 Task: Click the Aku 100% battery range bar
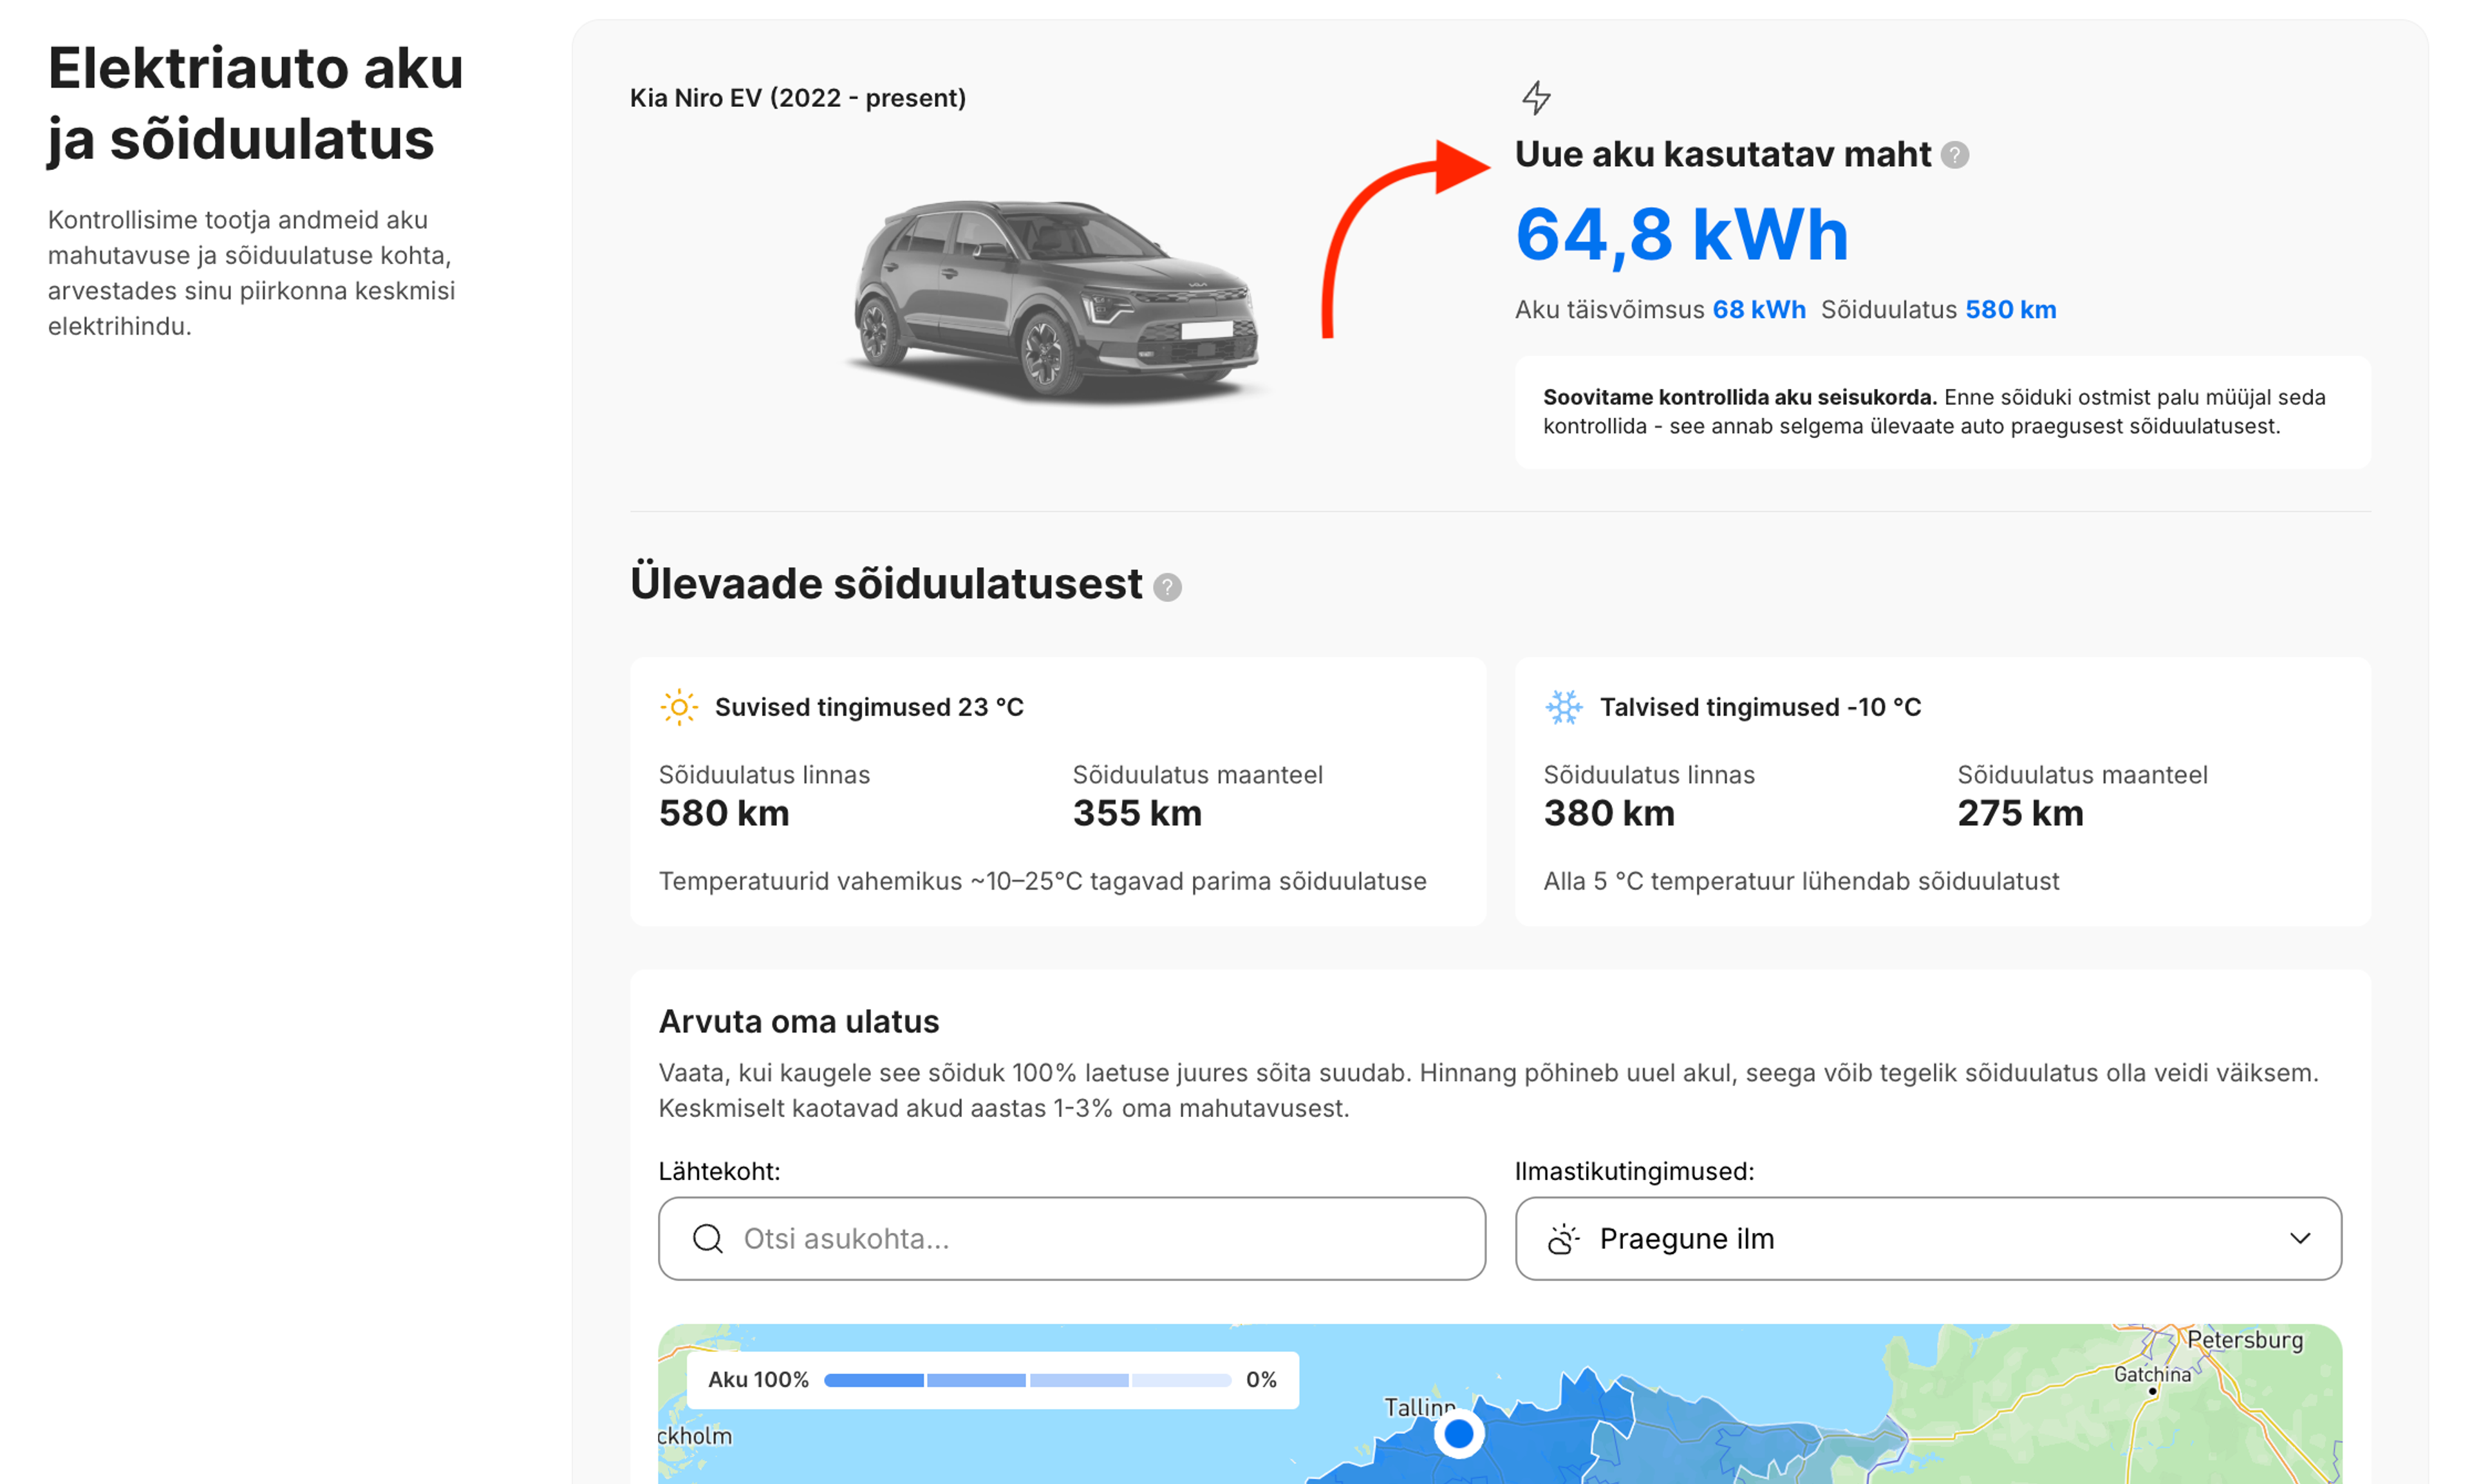pos(1027,1380)
